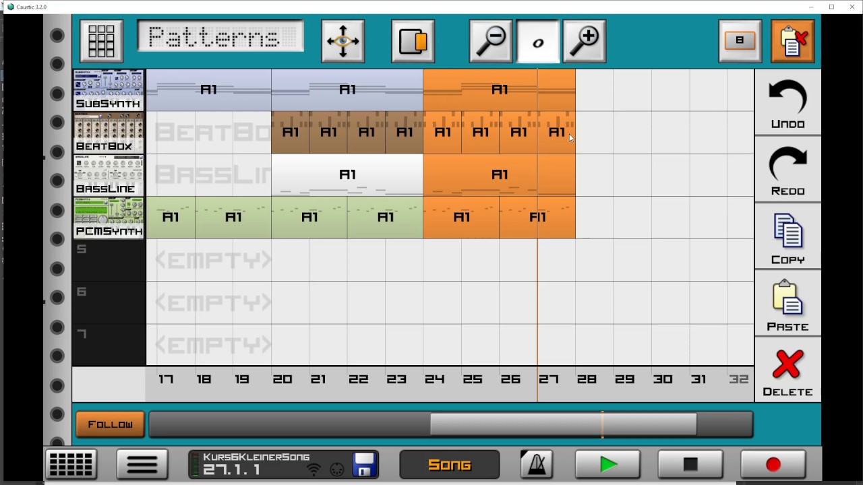Delete the selected patterns
This screenshot has height=485, width=863.
click(787, 371)
